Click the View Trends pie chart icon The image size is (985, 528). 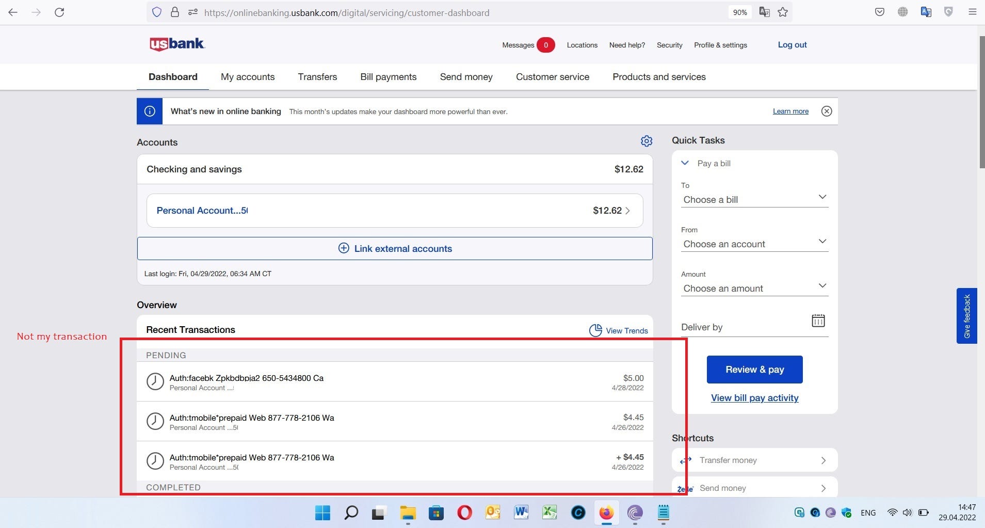[x=595, y=330]
